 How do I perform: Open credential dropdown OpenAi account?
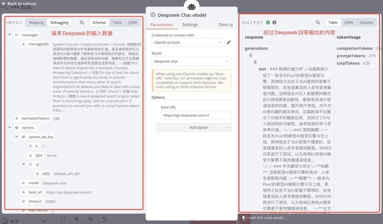click(188, 42)
